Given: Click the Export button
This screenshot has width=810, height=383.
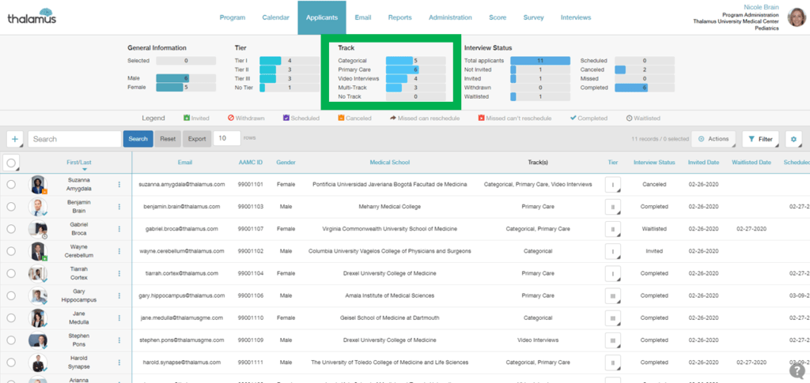Looking at the screenshot, I should [196, 139].
